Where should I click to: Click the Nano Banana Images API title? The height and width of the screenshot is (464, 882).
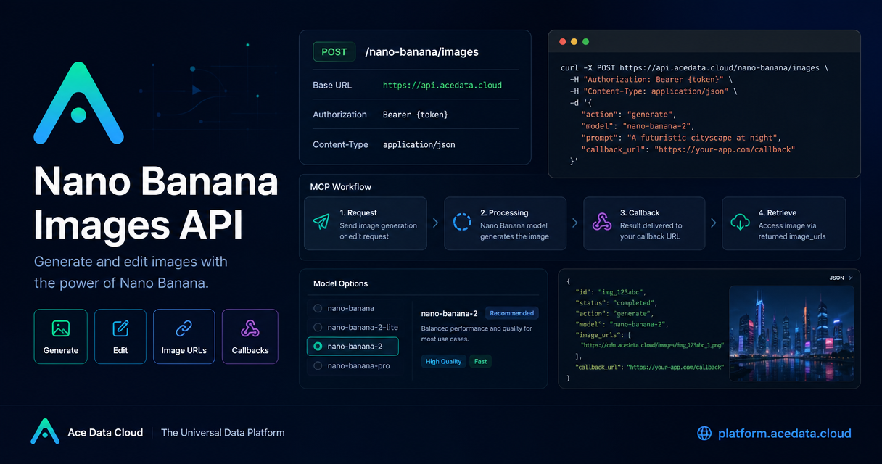(156, 203)
